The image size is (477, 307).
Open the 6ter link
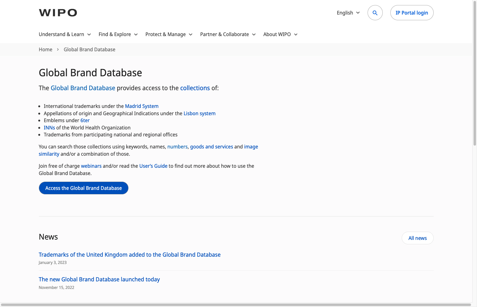(85, 120)
